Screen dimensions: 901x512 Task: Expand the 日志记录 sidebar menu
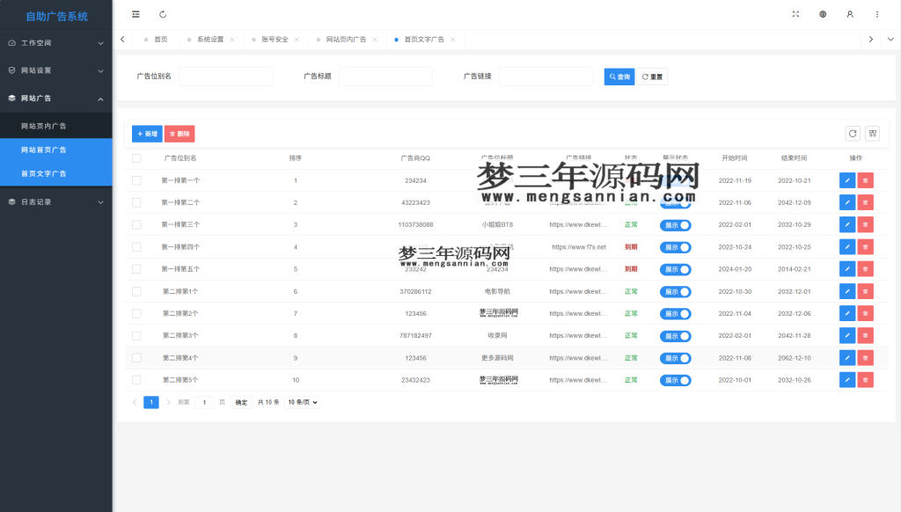pos(56,202)
